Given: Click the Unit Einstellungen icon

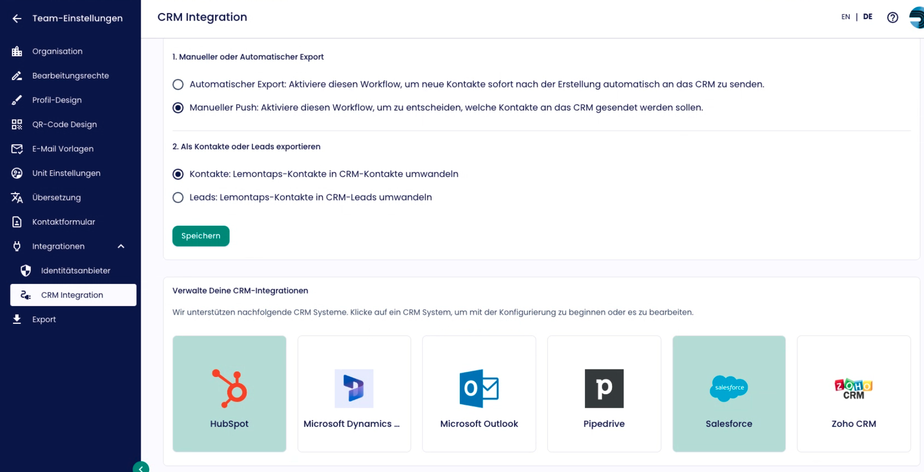Looking at the screenshot, I should [x=17, y=173].
